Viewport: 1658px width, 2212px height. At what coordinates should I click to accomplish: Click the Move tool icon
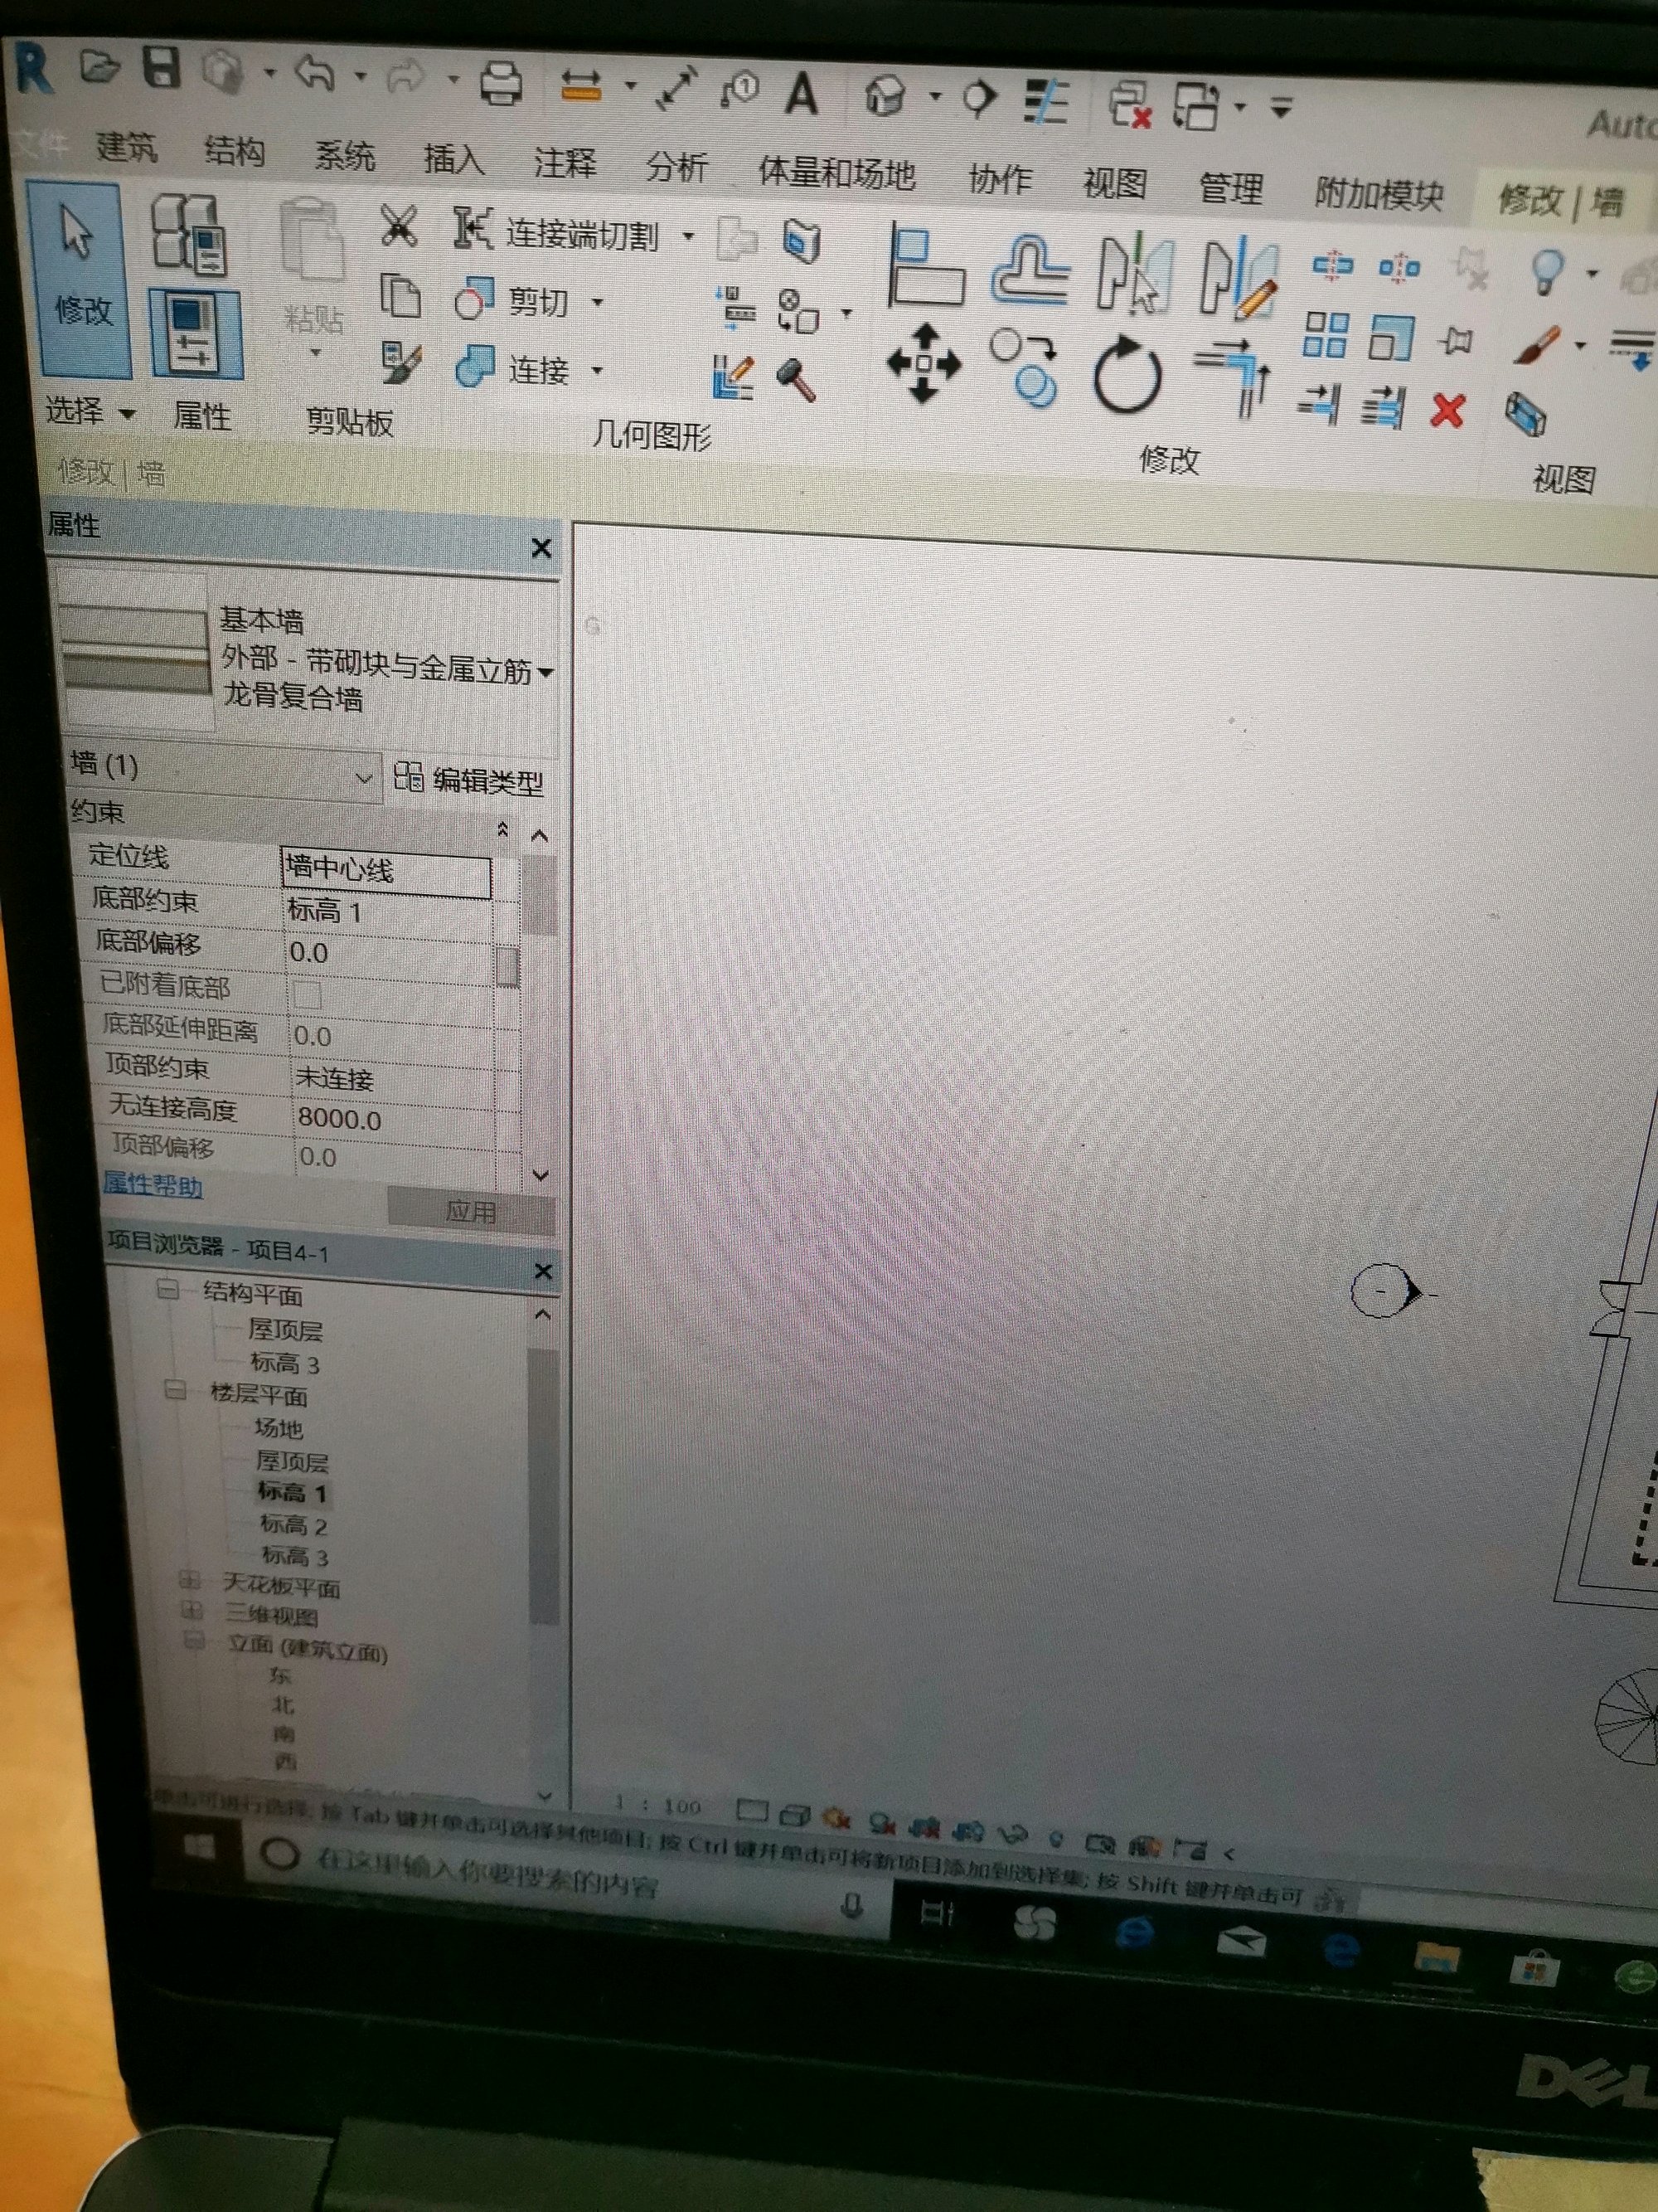point(924,363)
